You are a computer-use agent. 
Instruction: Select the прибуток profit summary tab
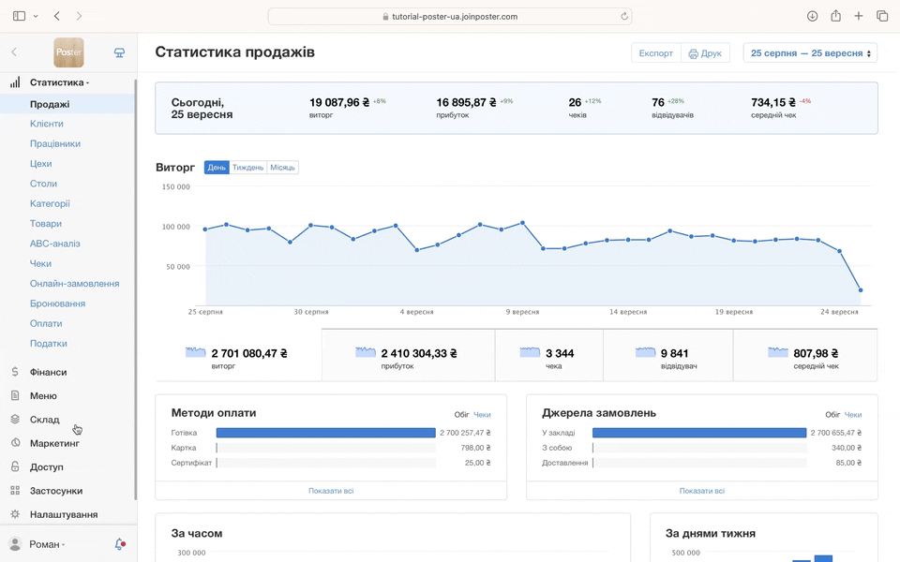(408, 355)
